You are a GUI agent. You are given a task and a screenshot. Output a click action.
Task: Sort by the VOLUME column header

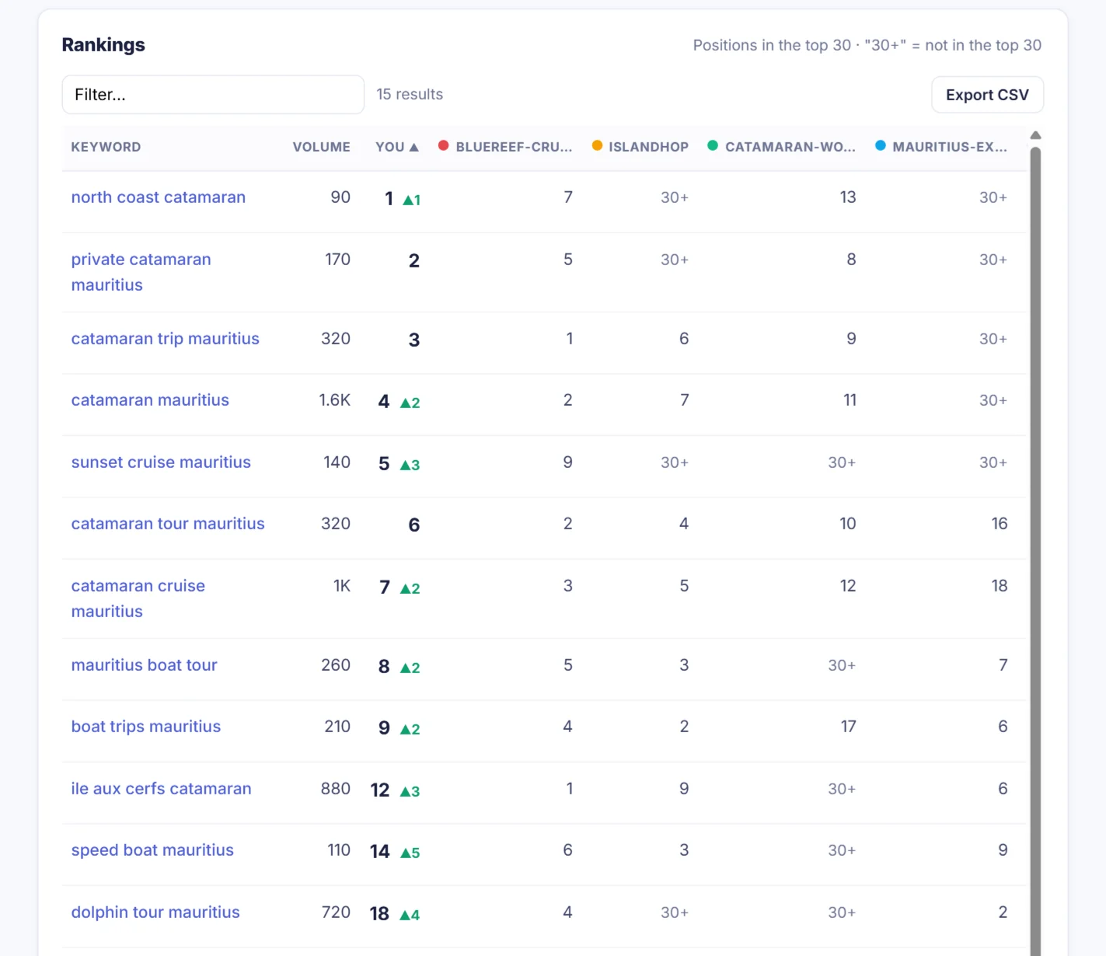[x=321, y=147]
